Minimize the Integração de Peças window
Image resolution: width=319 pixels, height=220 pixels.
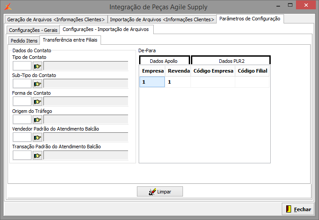point(279,5)
